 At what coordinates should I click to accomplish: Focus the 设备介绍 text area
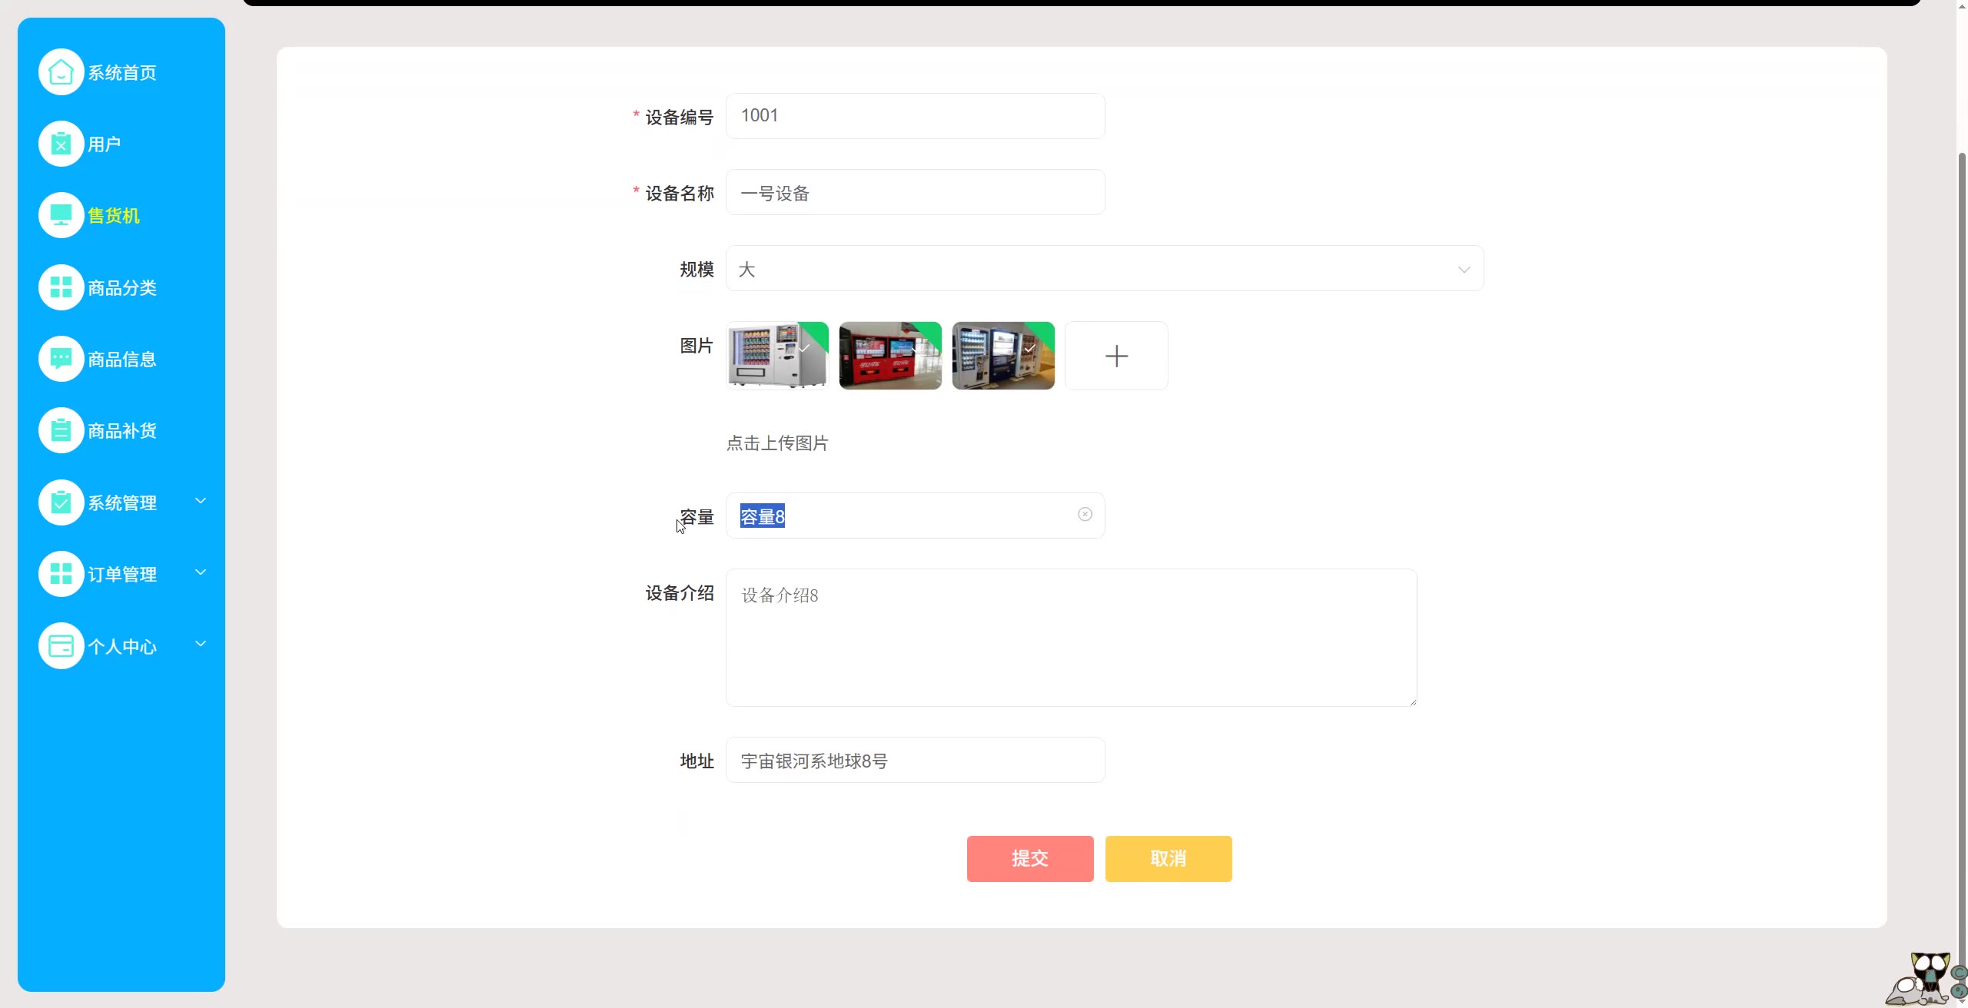1070,638
